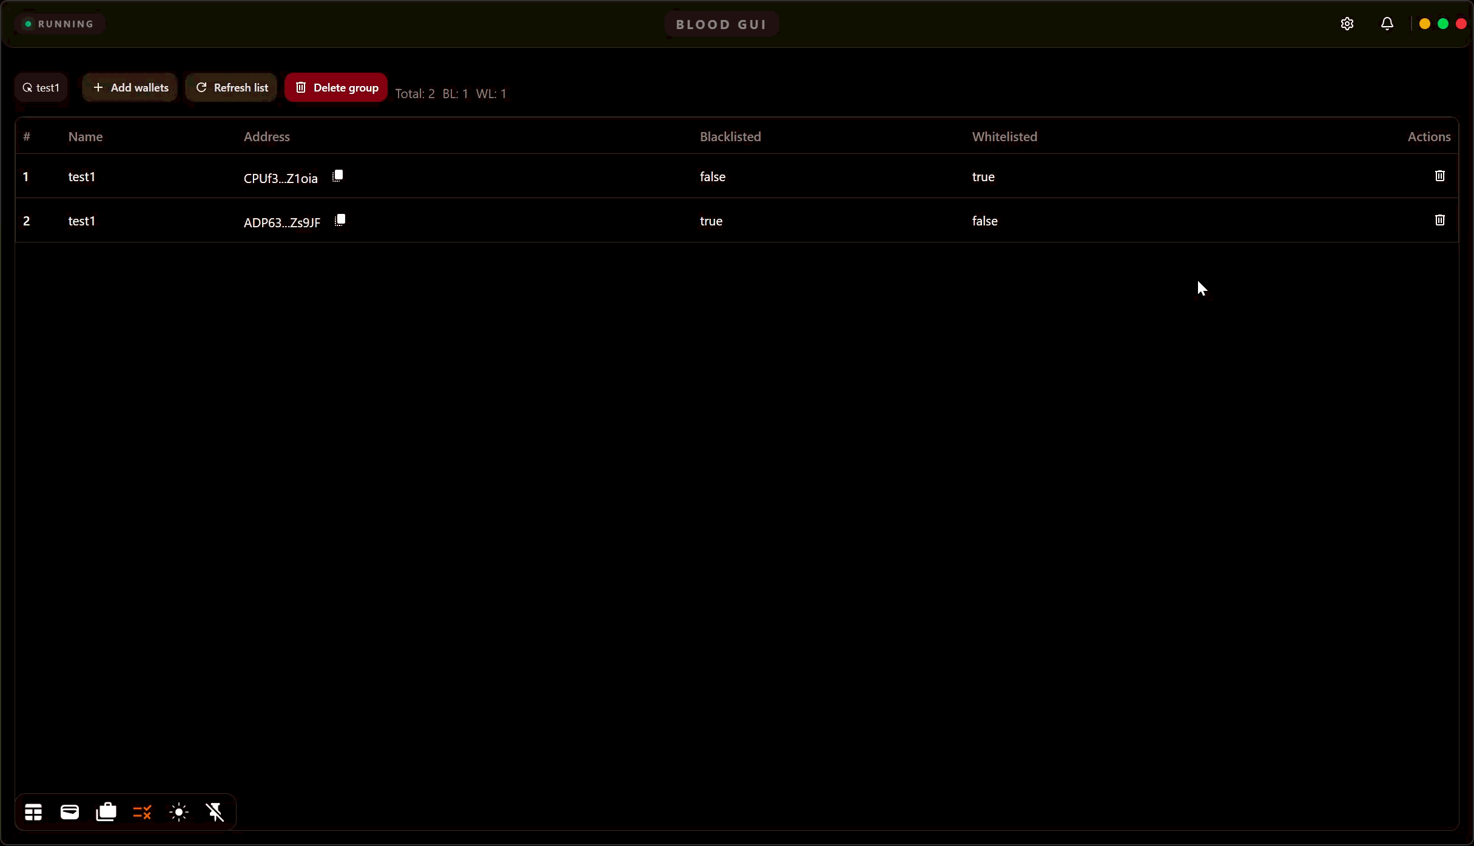Click the Refresh list button
This screenshot has width=1474, height=846.
[x=231, y=88]
